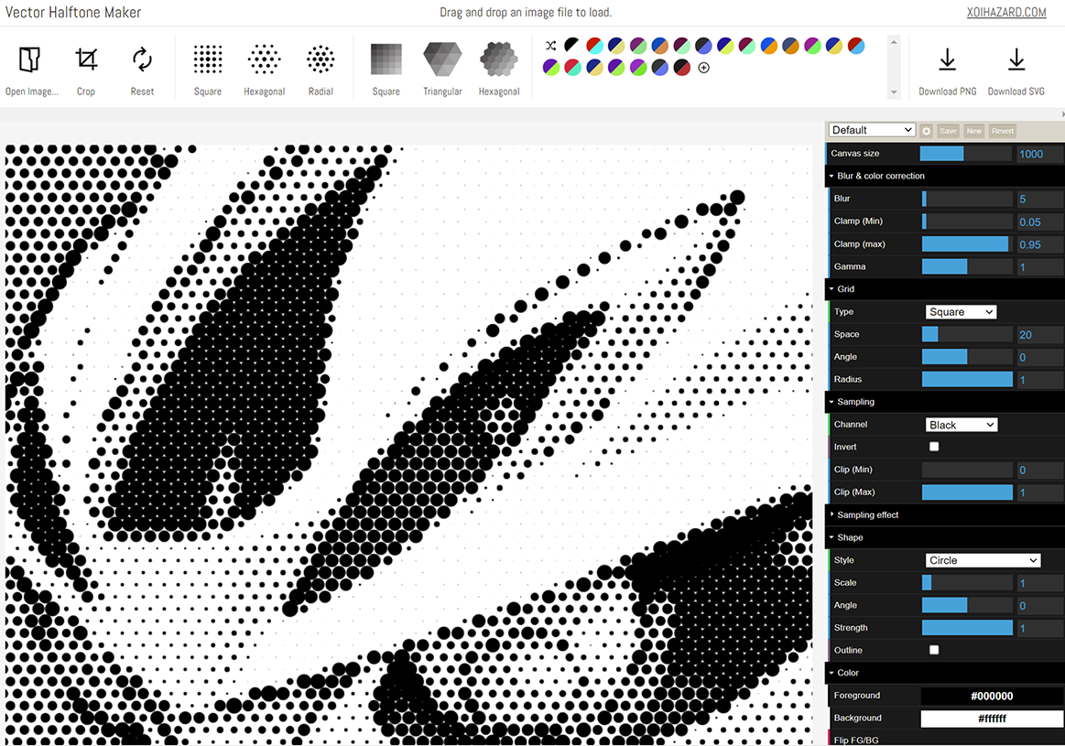This screenshot has width=1065, height=746.
Task: Click the preset Revert button
Action: coord(1003,131)
